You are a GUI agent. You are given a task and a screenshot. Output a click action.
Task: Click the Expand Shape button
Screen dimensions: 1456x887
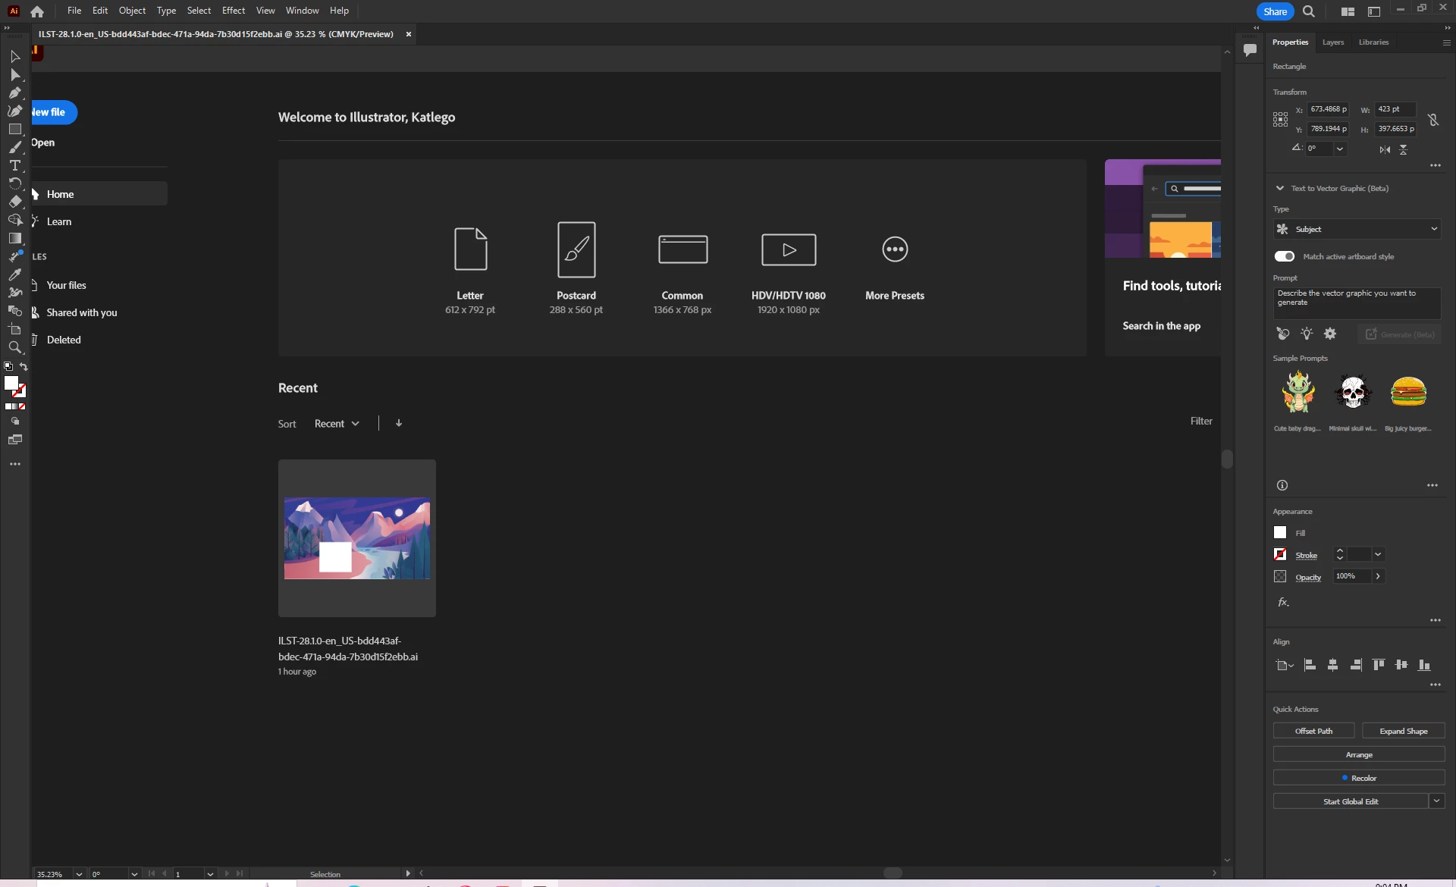coord(1403,731)
